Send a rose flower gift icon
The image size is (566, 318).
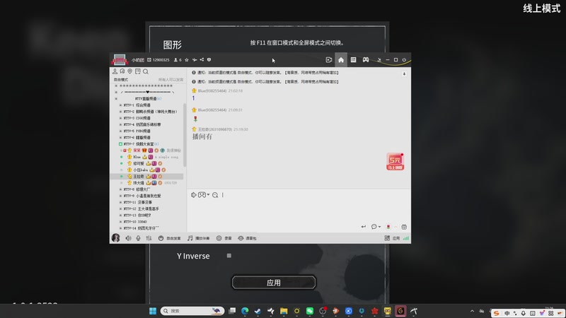point(388,227)
